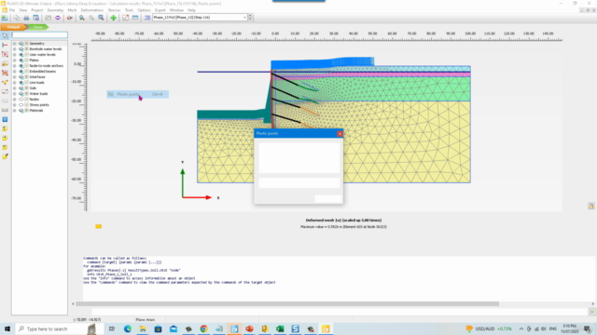597x335 pixels.
Task: Click the blue and red oval toolbar icon
Action: 58,18
